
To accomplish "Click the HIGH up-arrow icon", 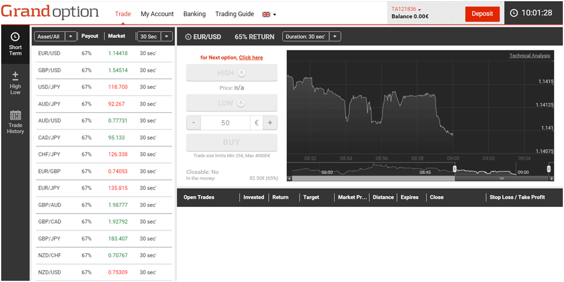I will point(242,73).
